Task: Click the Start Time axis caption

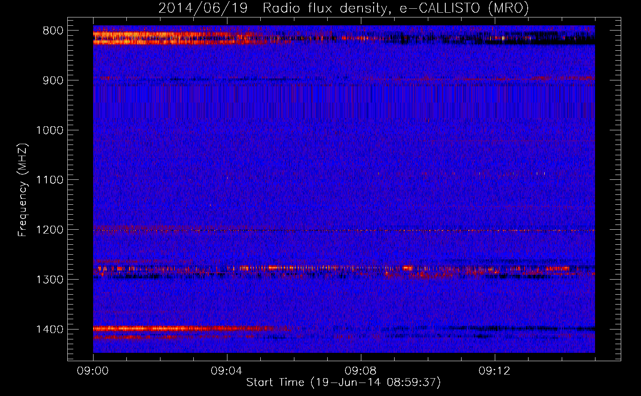Action: 343,383
